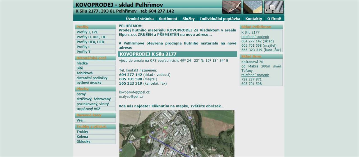This screenshot has width=359, height=157.
Task: Open trapézový VSŽ link
Action: tap(95, 109)
